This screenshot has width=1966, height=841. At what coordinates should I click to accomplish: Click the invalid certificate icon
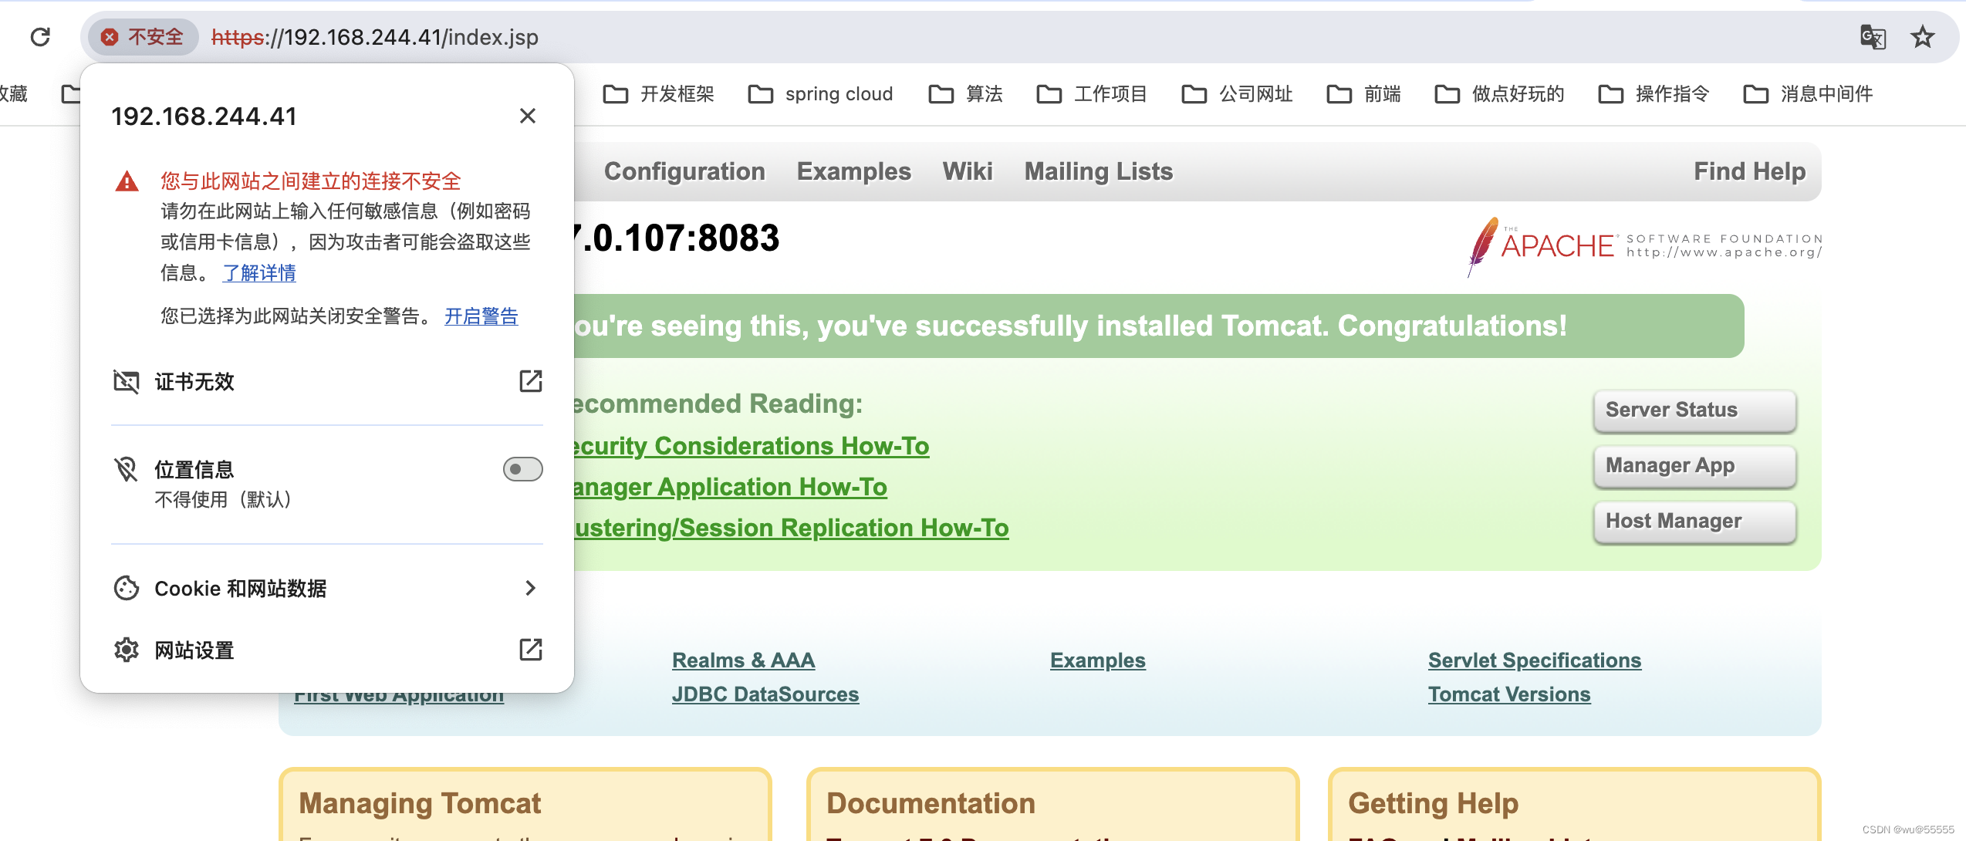click(x=127, y=381)
